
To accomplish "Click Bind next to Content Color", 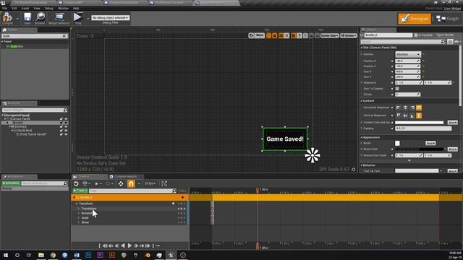I will 452,123.
